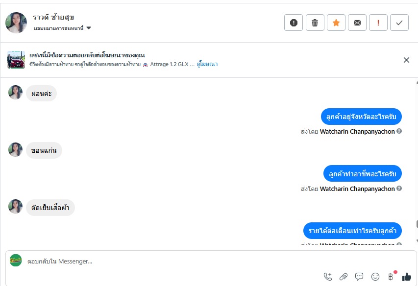Click the spam report octagon icon
Viewport: 418px width, 286px height.
point(294,23)
